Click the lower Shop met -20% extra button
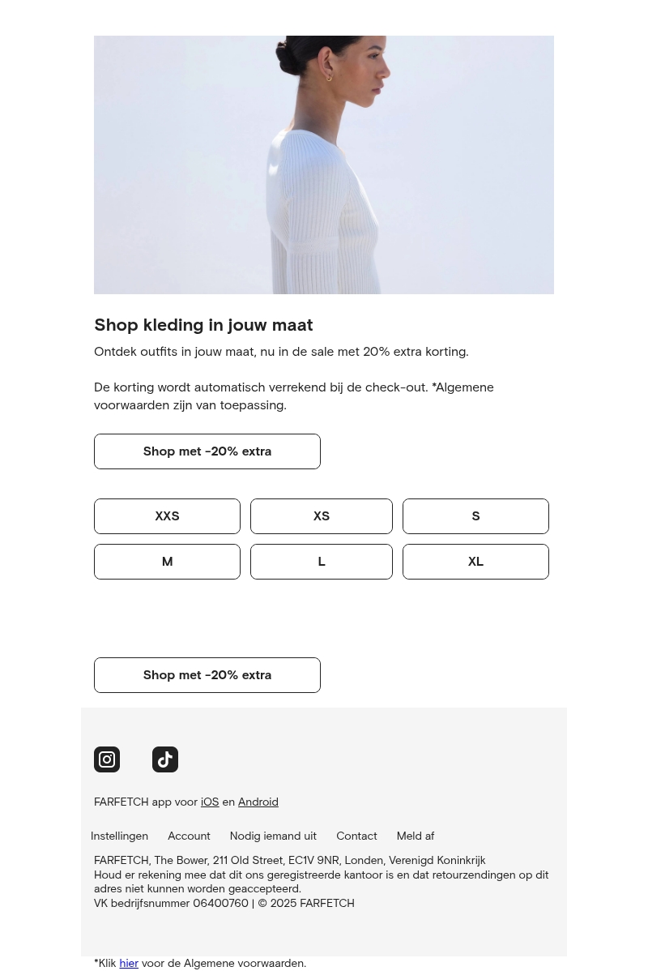This screenshot has width=648, height=971. tap(207, 675)
